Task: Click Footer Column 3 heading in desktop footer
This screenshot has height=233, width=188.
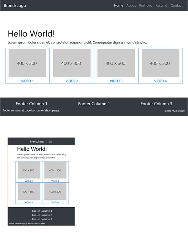Action: click(x=156, y=104)
